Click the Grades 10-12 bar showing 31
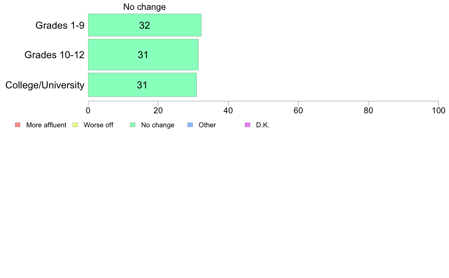The image size is (449, 278). [x=143, y=54]
